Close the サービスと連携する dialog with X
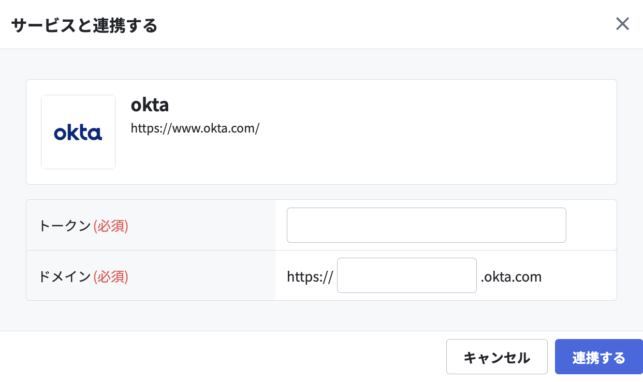This screenshot has height=382, width=643. [622, 24]
